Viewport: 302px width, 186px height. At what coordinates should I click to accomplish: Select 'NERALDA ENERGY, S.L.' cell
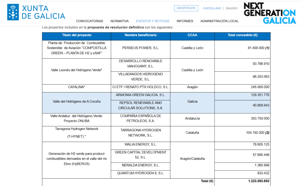tap(141, 167)
